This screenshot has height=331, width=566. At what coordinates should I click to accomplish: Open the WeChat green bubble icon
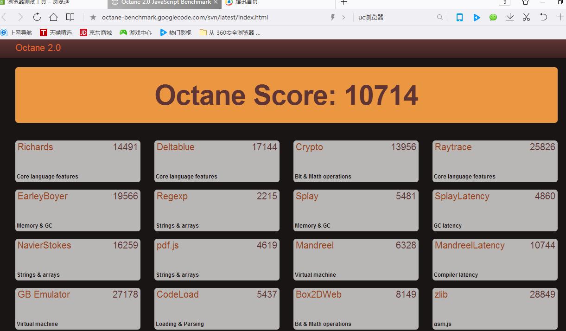pyautogui.click(x=493, y=17)
